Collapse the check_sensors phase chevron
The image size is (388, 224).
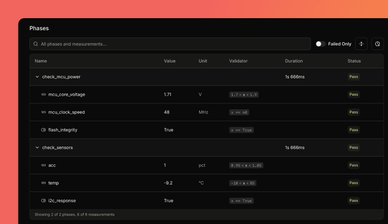pyautogui.click(x=37, y=148)
